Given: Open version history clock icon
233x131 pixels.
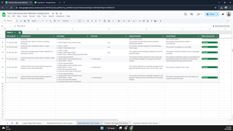Looking at the screenshot, I should [185, 14].
